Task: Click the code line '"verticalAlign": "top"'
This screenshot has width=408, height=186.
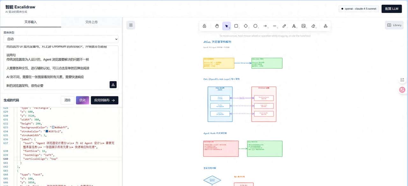Action: [40, 159]
